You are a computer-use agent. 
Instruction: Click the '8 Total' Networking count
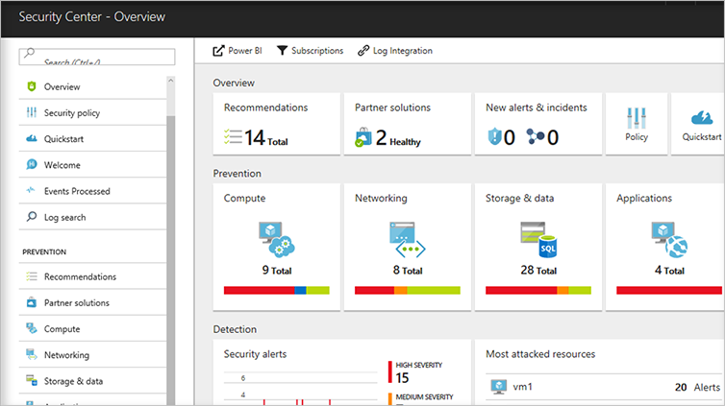pyautogui.click(x=408, y=271)
